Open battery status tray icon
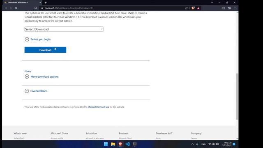 tap(217, 144)
